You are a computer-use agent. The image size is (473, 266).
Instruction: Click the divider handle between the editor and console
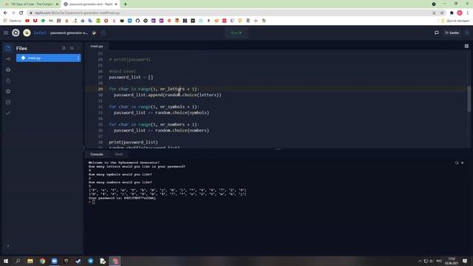click(278, 149)
